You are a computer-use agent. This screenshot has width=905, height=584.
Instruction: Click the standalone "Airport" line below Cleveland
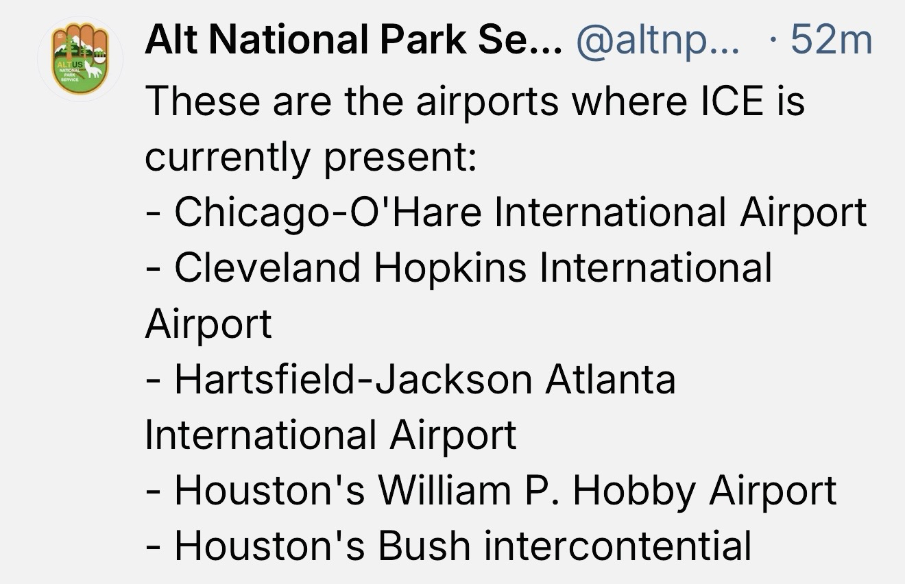[208, 324]
